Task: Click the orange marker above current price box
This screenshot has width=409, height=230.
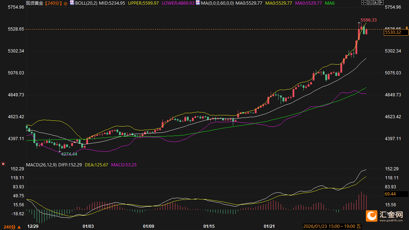Action: [406, 28]
